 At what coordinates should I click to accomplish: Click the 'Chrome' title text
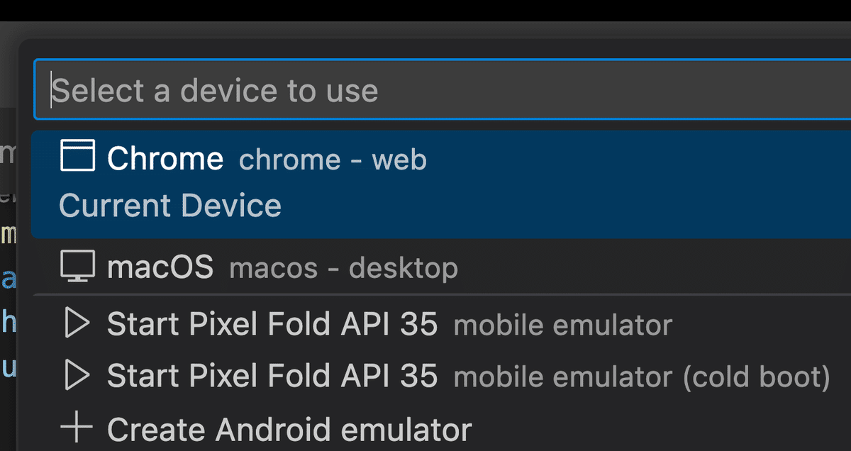165,158
